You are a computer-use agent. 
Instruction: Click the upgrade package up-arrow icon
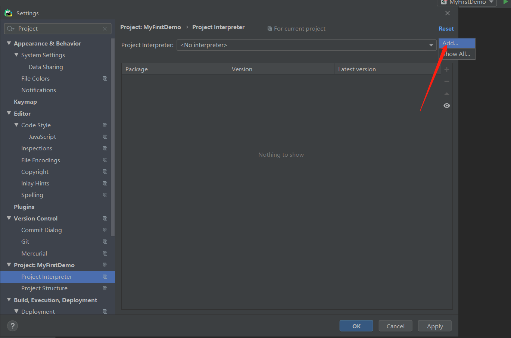[x=447, y=94]
